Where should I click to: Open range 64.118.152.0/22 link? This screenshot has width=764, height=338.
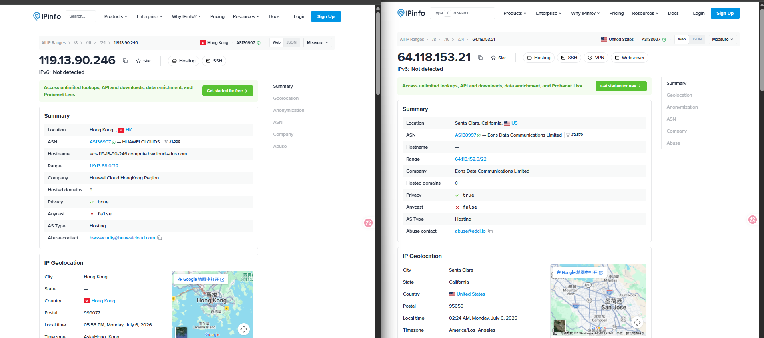pyautogui.click(x=471, y=159)
